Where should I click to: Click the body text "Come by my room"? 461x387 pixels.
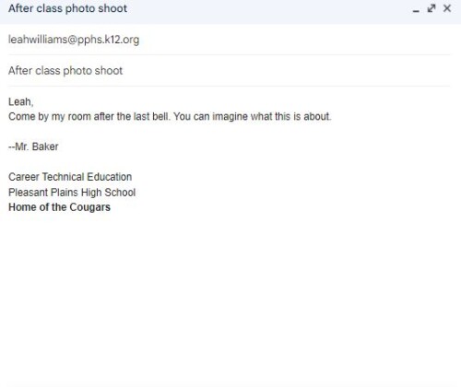point(50,117)
